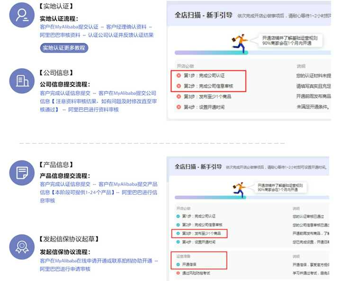Click the green check icon beside 开通信保

coord(179,263)
